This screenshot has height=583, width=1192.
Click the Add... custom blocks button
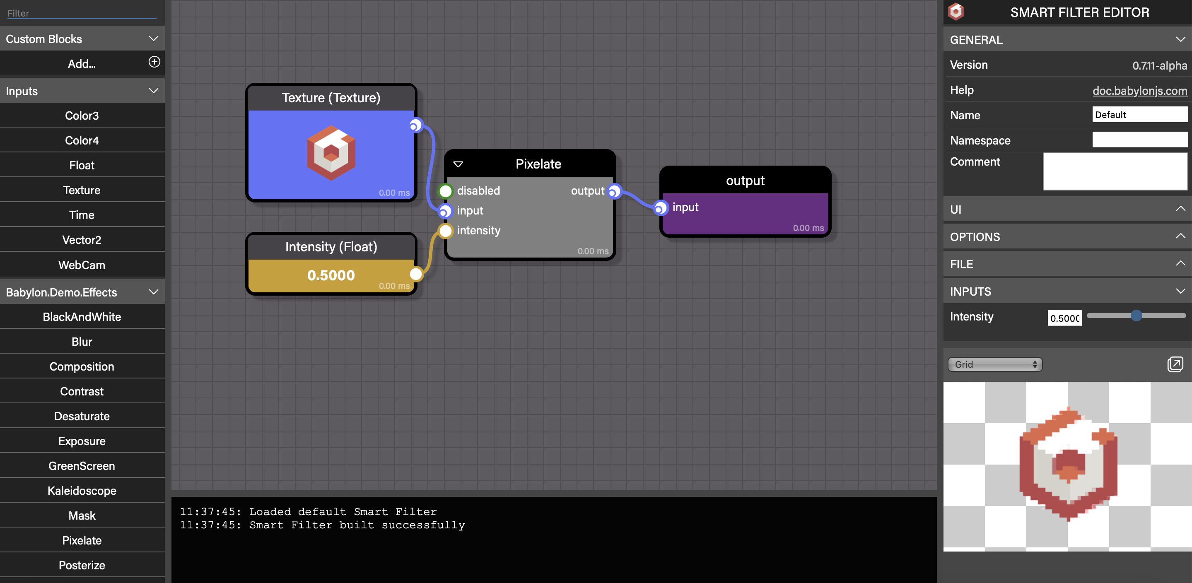coord(82,63)
